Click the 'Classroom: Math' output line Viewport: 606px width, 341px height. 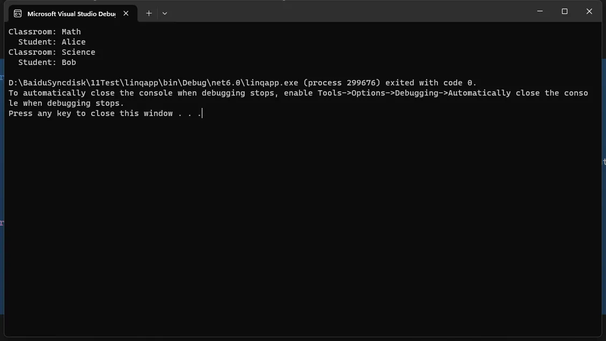point(45,32)
